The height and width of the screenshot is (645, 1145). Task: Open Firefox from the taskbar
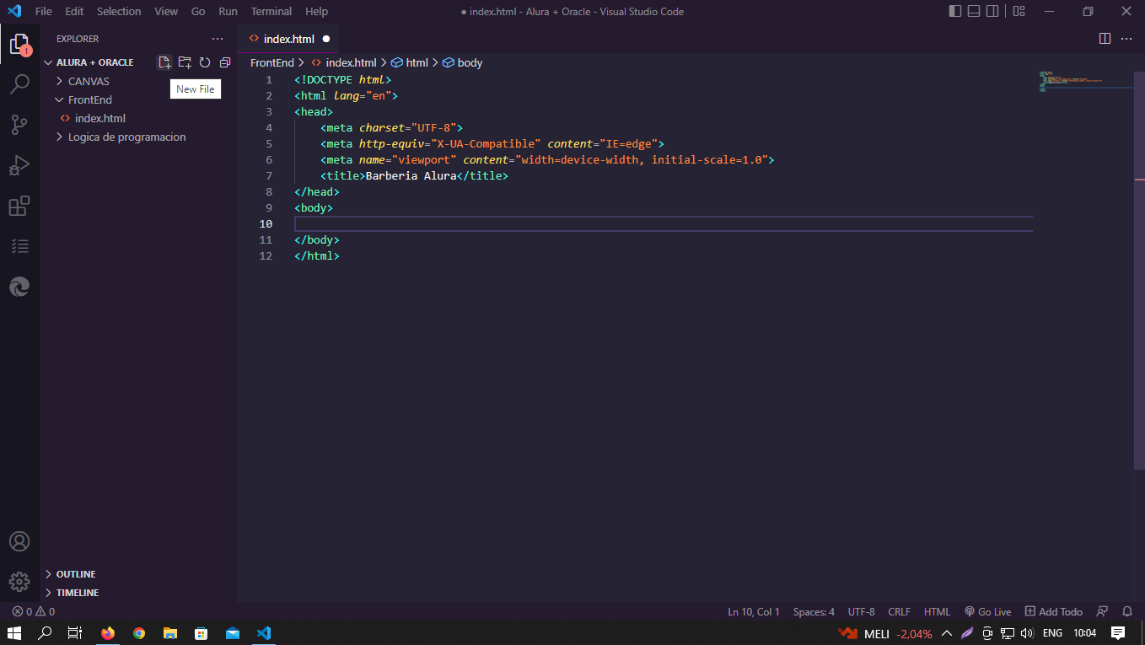(x=107, y=632)
